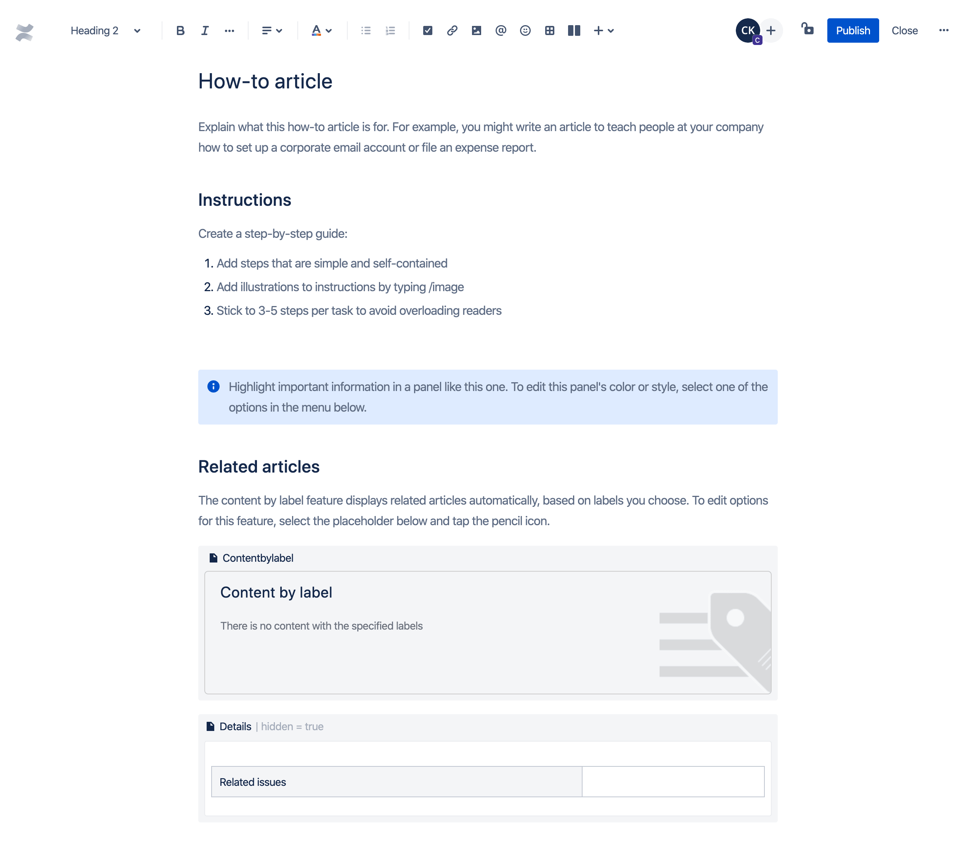This screenshot has height=859, width=976.
Task: Click the Close button
Action: 904,31
